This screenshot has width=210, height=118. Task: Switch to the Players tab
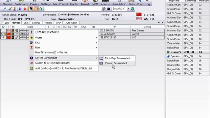pos(16,23)
